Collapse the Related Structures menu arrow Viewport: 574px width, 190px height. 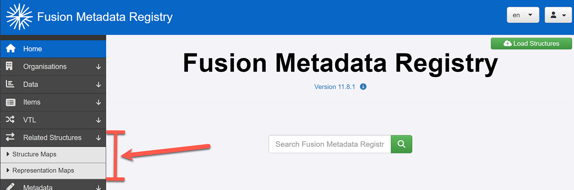(x=99, y=138)
